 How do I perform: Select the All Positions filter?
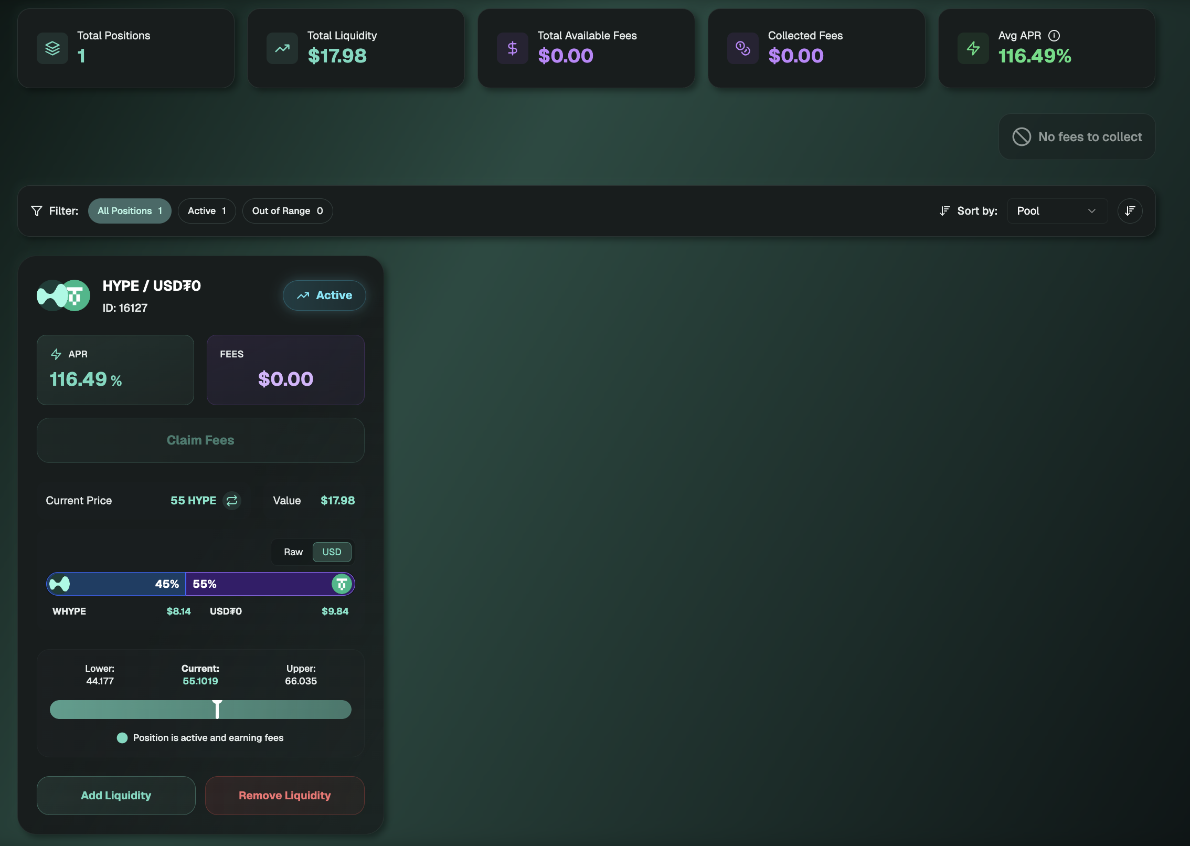pos(130,211)
